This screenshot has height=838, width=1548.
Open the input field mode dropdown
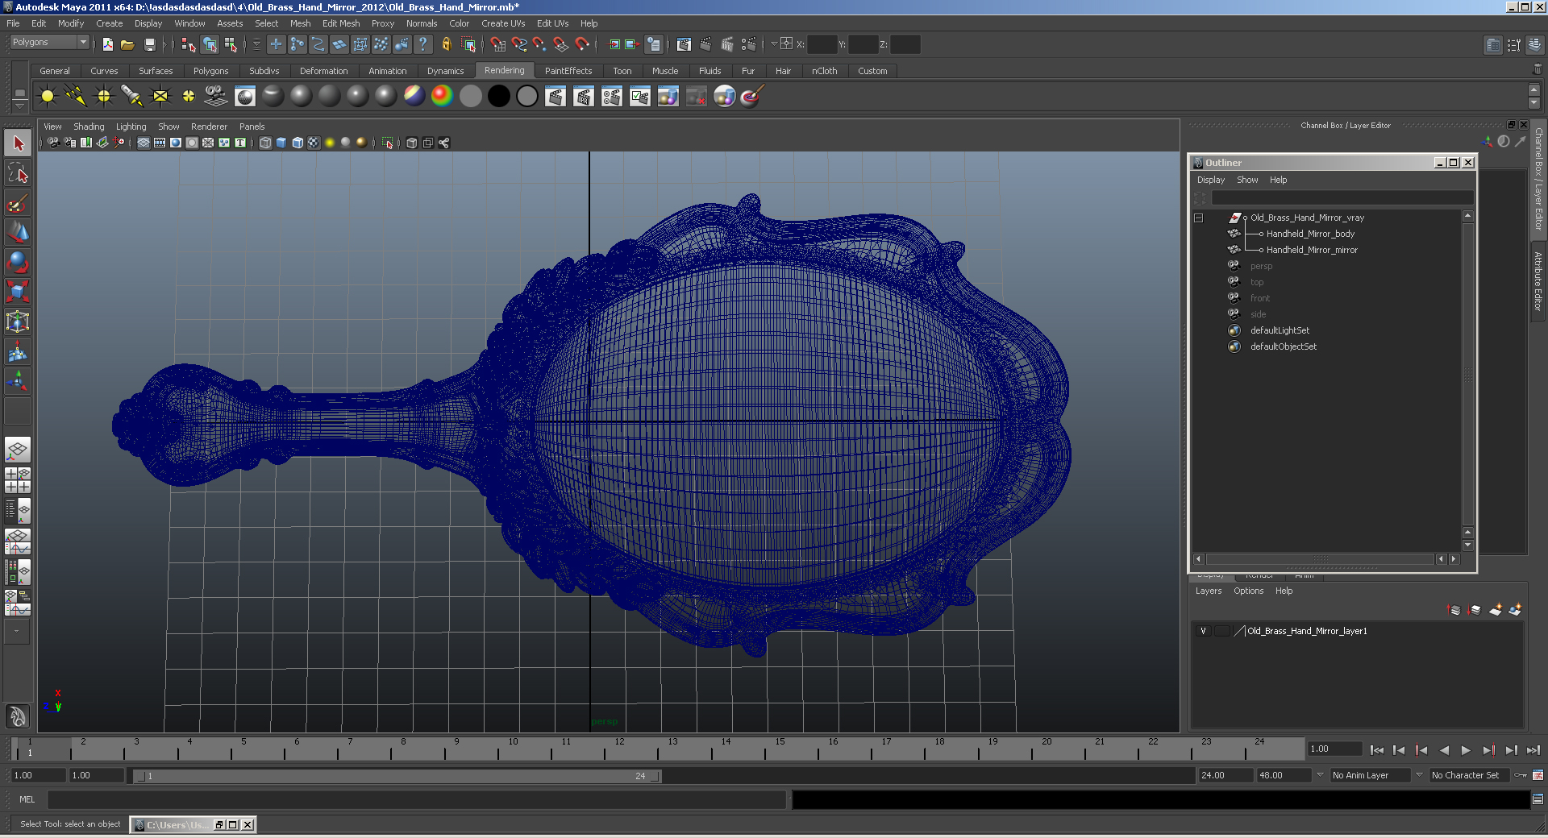(x=774, y=44)
